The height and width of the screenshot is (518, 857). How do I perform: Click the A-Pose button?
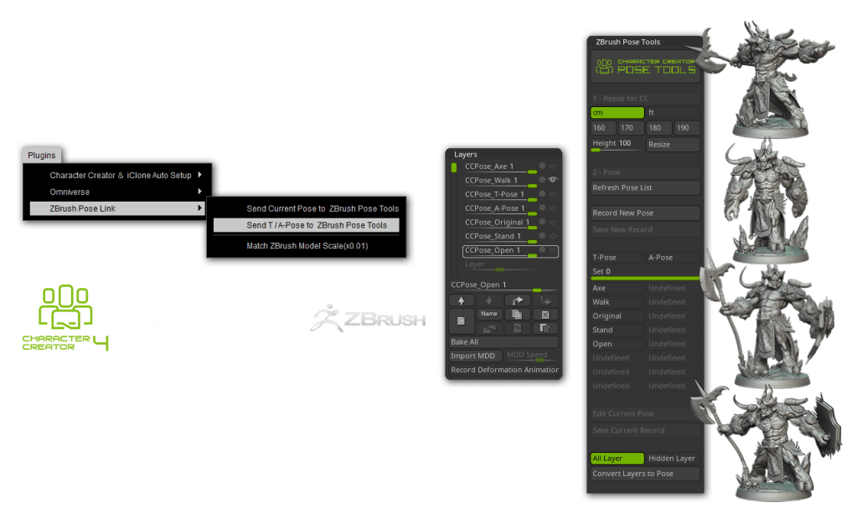click(x=673, y=257)
